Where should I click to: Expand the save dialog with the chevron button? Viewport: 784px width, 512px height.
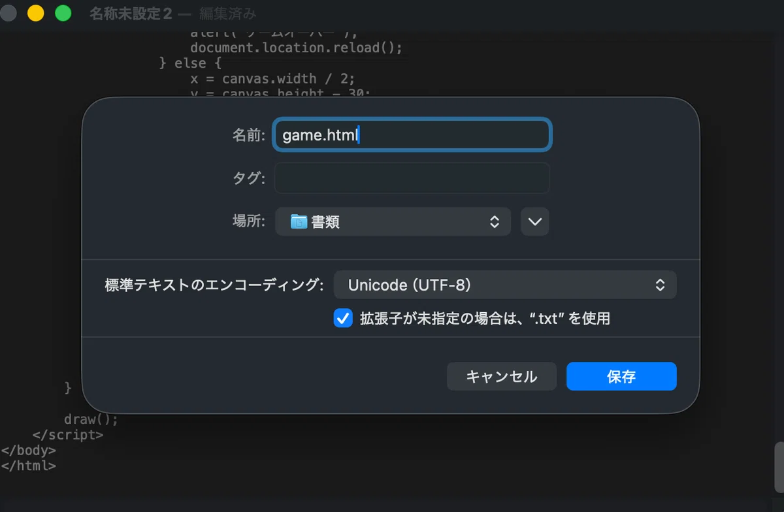click(x=535, y=222)
